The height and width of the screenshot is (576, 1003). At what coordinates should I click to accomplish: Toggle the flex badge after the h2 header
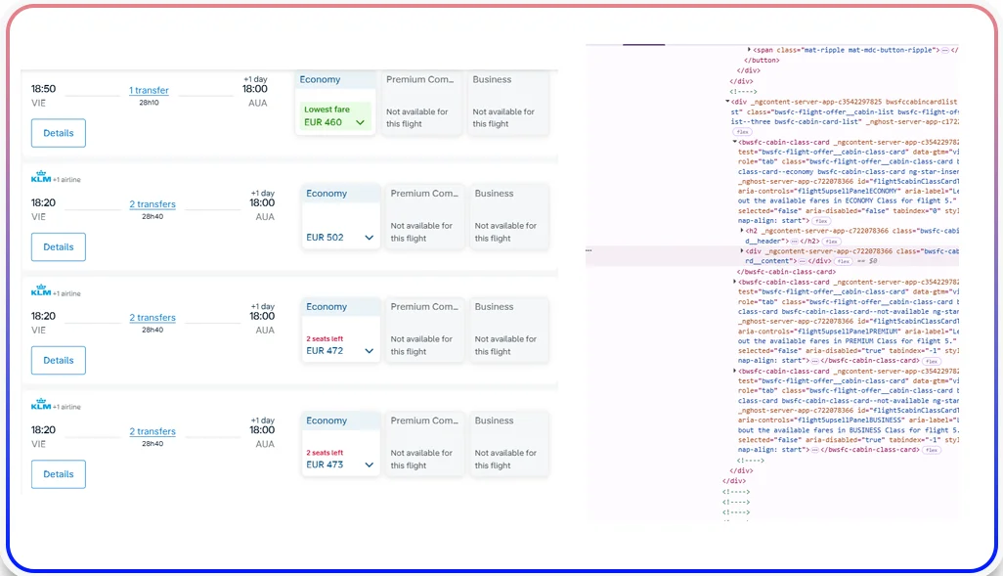(x=832, y=241)
